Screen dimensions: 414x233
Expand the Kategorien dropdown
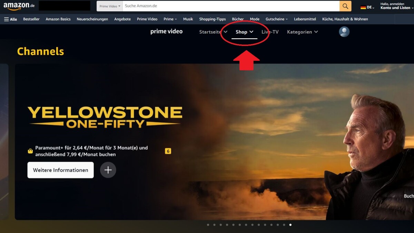pyautogui.click(x=302, y=32)
